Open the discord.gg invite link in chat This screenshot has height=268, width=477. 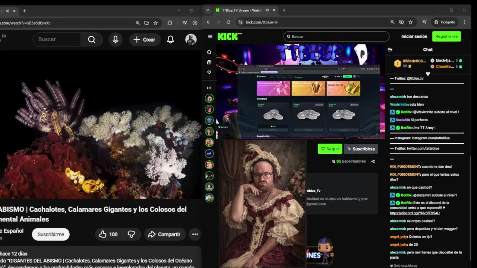415,213
